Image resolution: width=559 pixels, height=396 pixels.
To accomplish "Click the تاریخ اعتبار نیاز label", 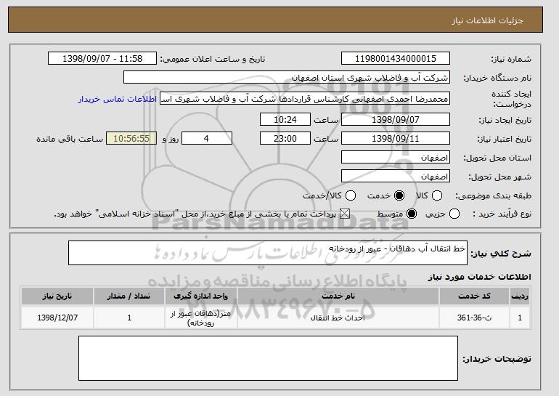I will click(505, 139).
